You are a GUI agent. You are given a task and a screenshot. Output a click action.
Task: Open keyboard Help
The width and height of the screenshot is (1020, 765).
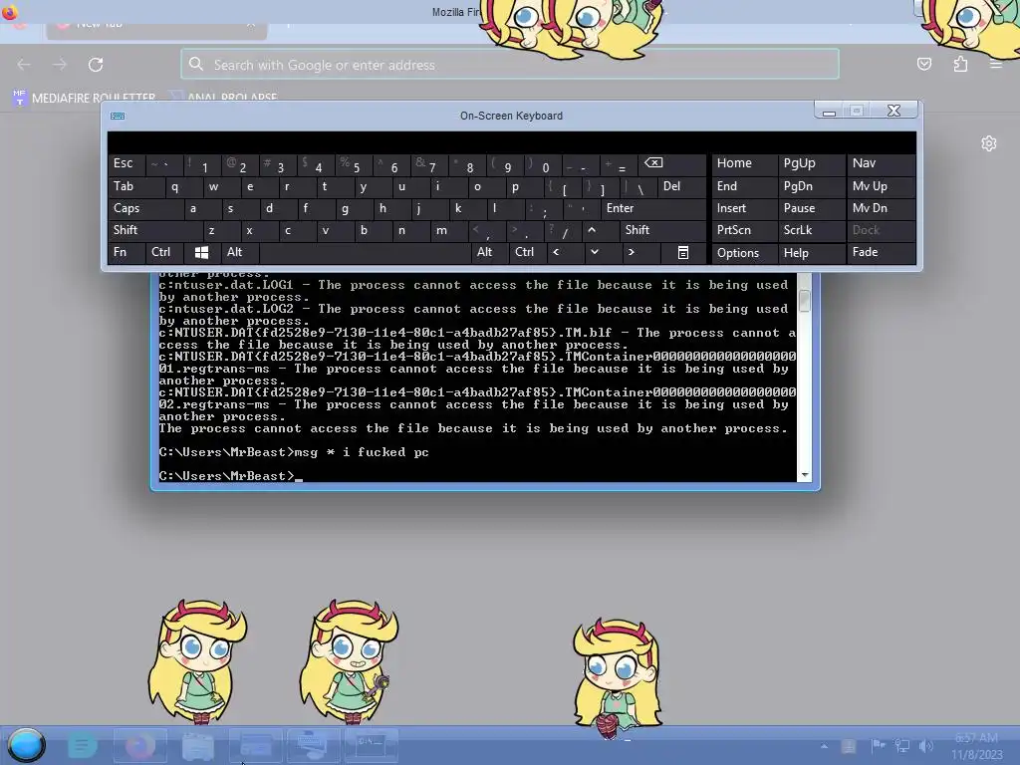click(811, 252)
